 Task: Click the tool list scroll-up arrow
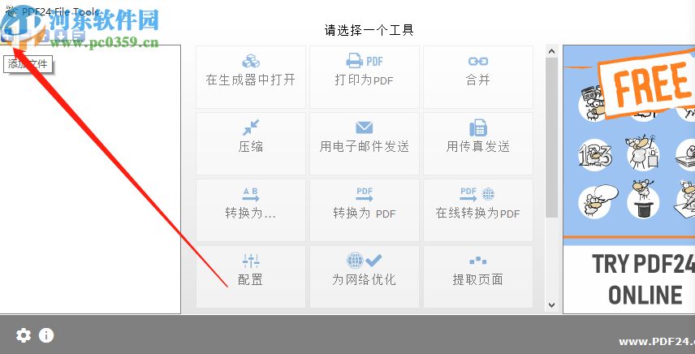552,51
